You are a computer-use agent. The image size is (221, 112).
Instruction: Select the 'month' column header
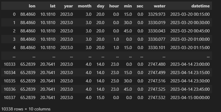pyautogui.click(x=85, y=6)
